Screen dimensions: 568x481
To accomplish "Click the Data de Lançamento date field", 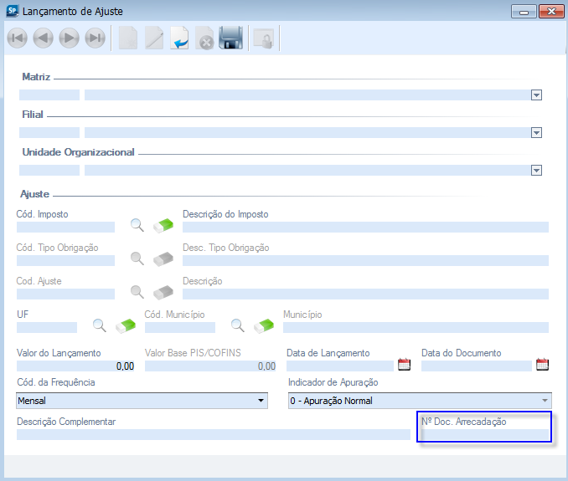I will (x=340, y=366).
